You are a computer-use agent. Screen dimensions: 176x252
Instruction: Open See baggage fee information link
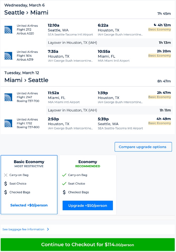coord(23,229)
